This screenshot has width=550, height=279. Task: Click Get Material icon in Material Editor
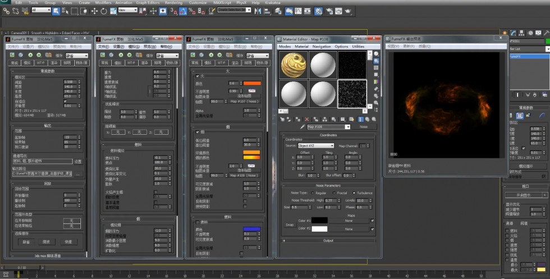282,120
